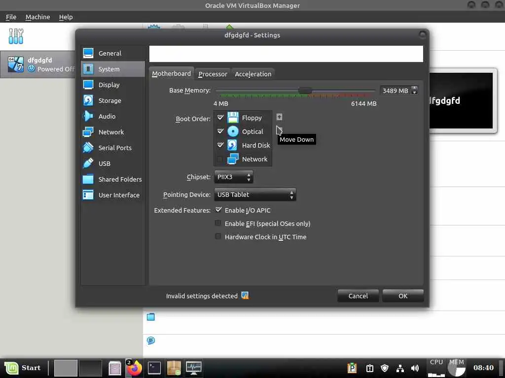Select Floppy in the boot order list

pyautogui.click(x=243, y=118)
